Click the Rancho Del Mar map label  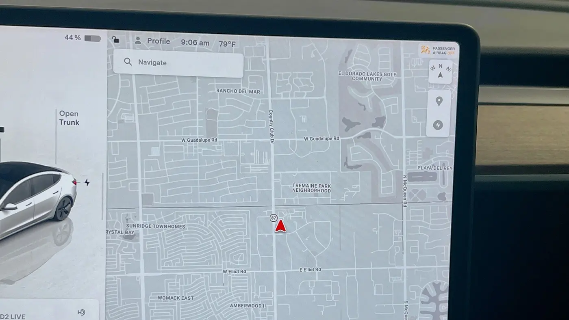point(238,91)
